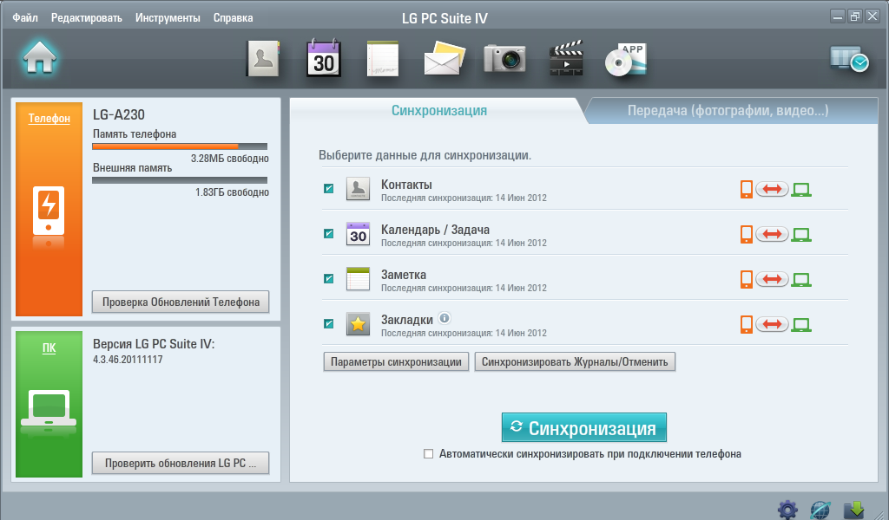
Task: Click the Calendar row 30 icon
Action: click(x=358, y=234)
